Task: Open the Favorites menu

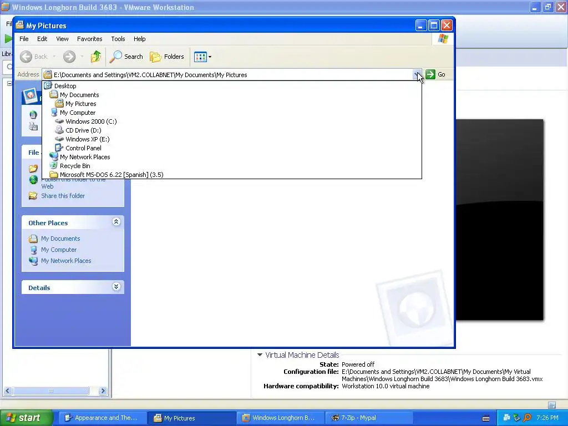Action: (x=89, y=39)
